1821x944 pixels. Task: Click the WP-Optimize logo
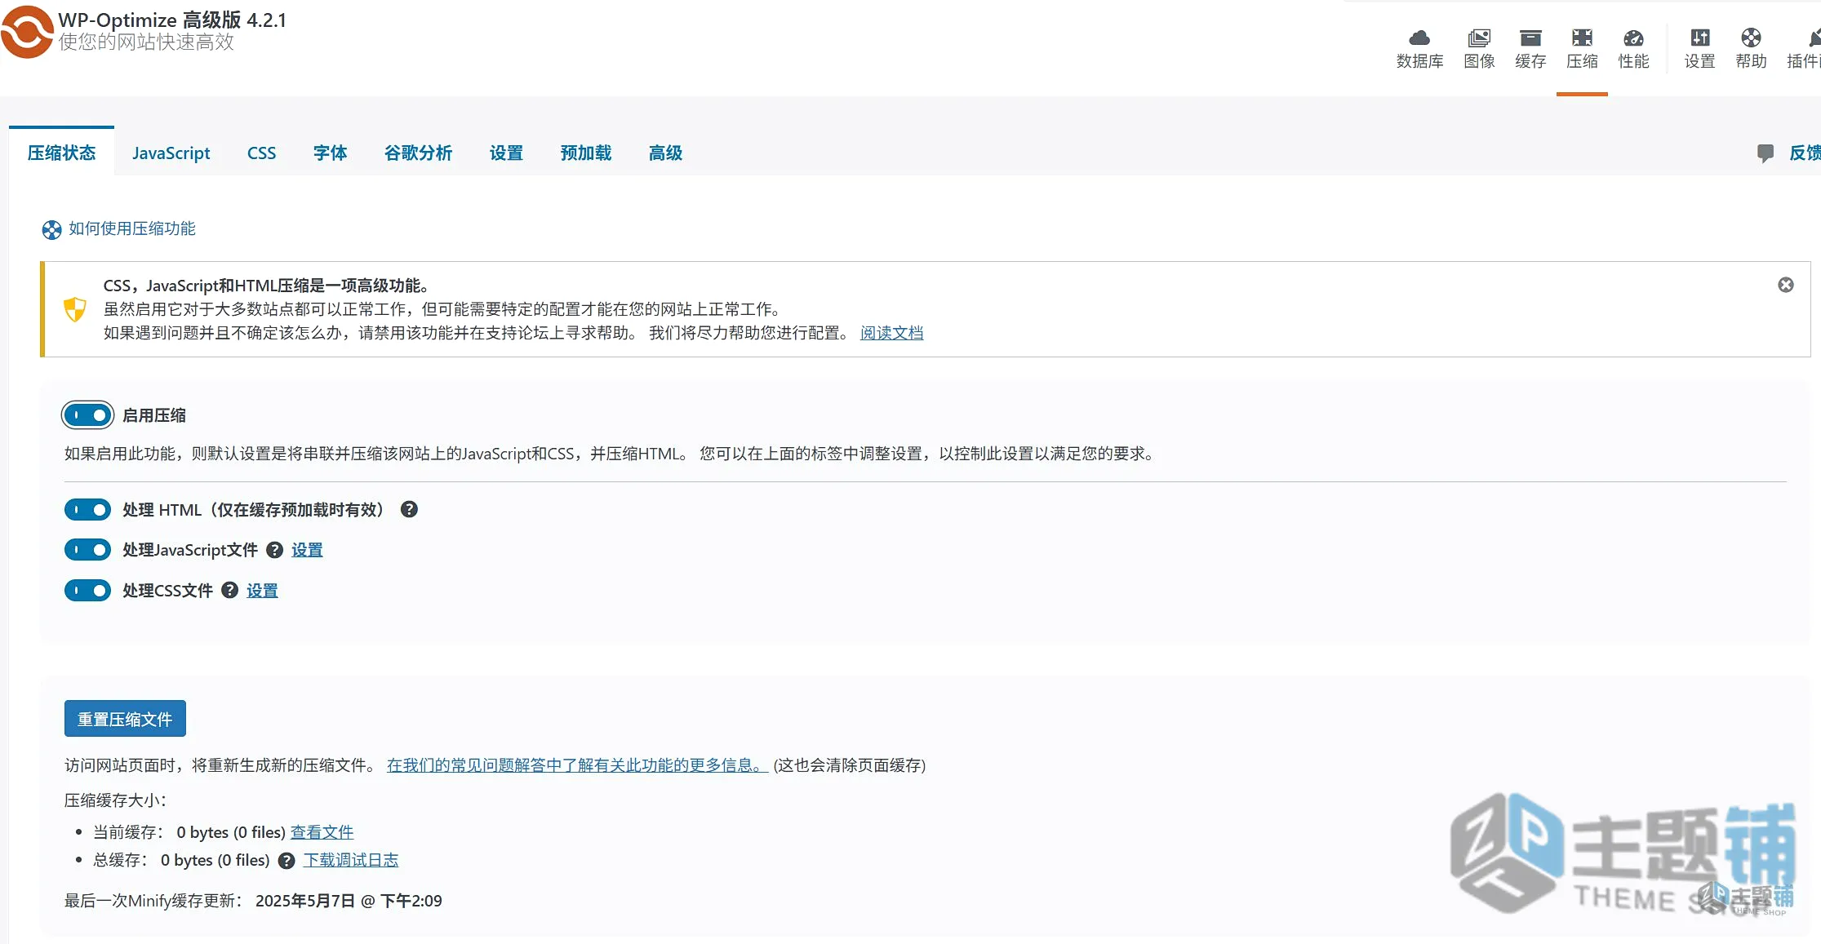[x=27, y=31]
